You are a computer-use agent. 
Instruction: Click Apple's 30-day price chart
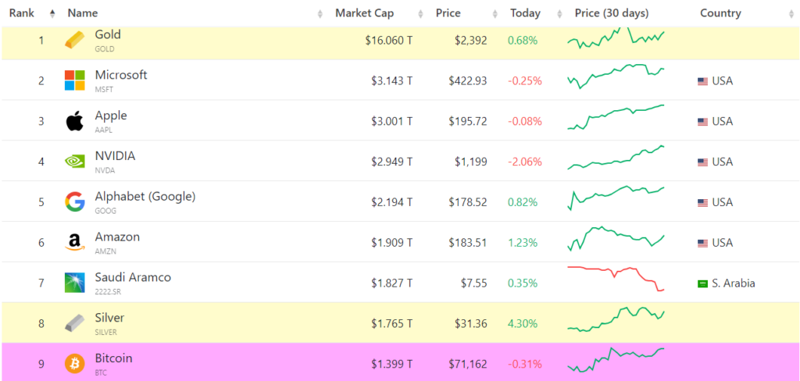[616, 117]
